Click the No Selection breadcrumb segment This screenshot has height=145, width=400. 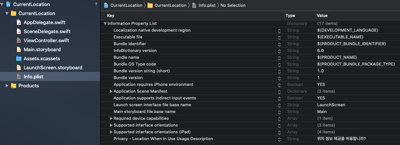[x=233, y=5]
